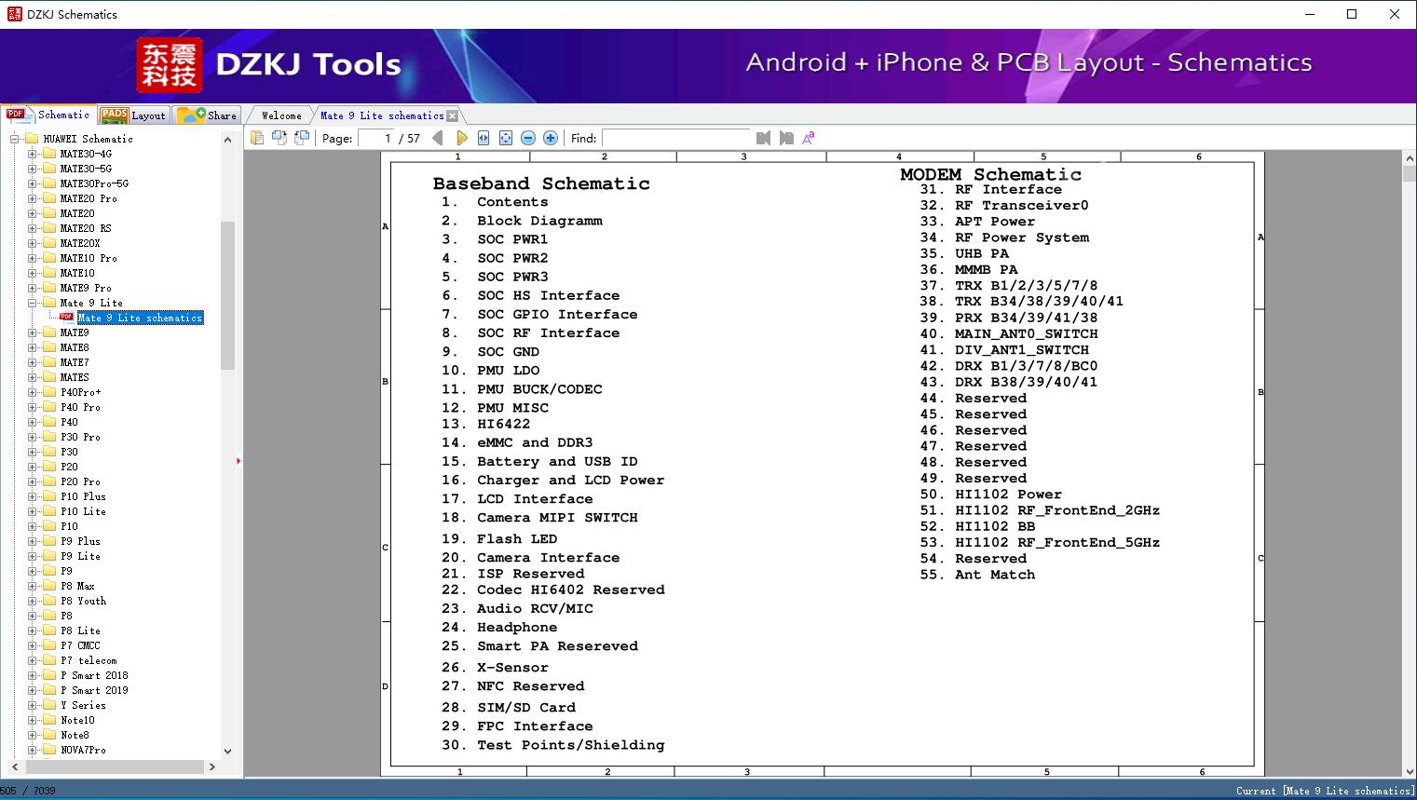Zoom out with the minus icon
1417x800 pixels.
(x=528, y=138)
